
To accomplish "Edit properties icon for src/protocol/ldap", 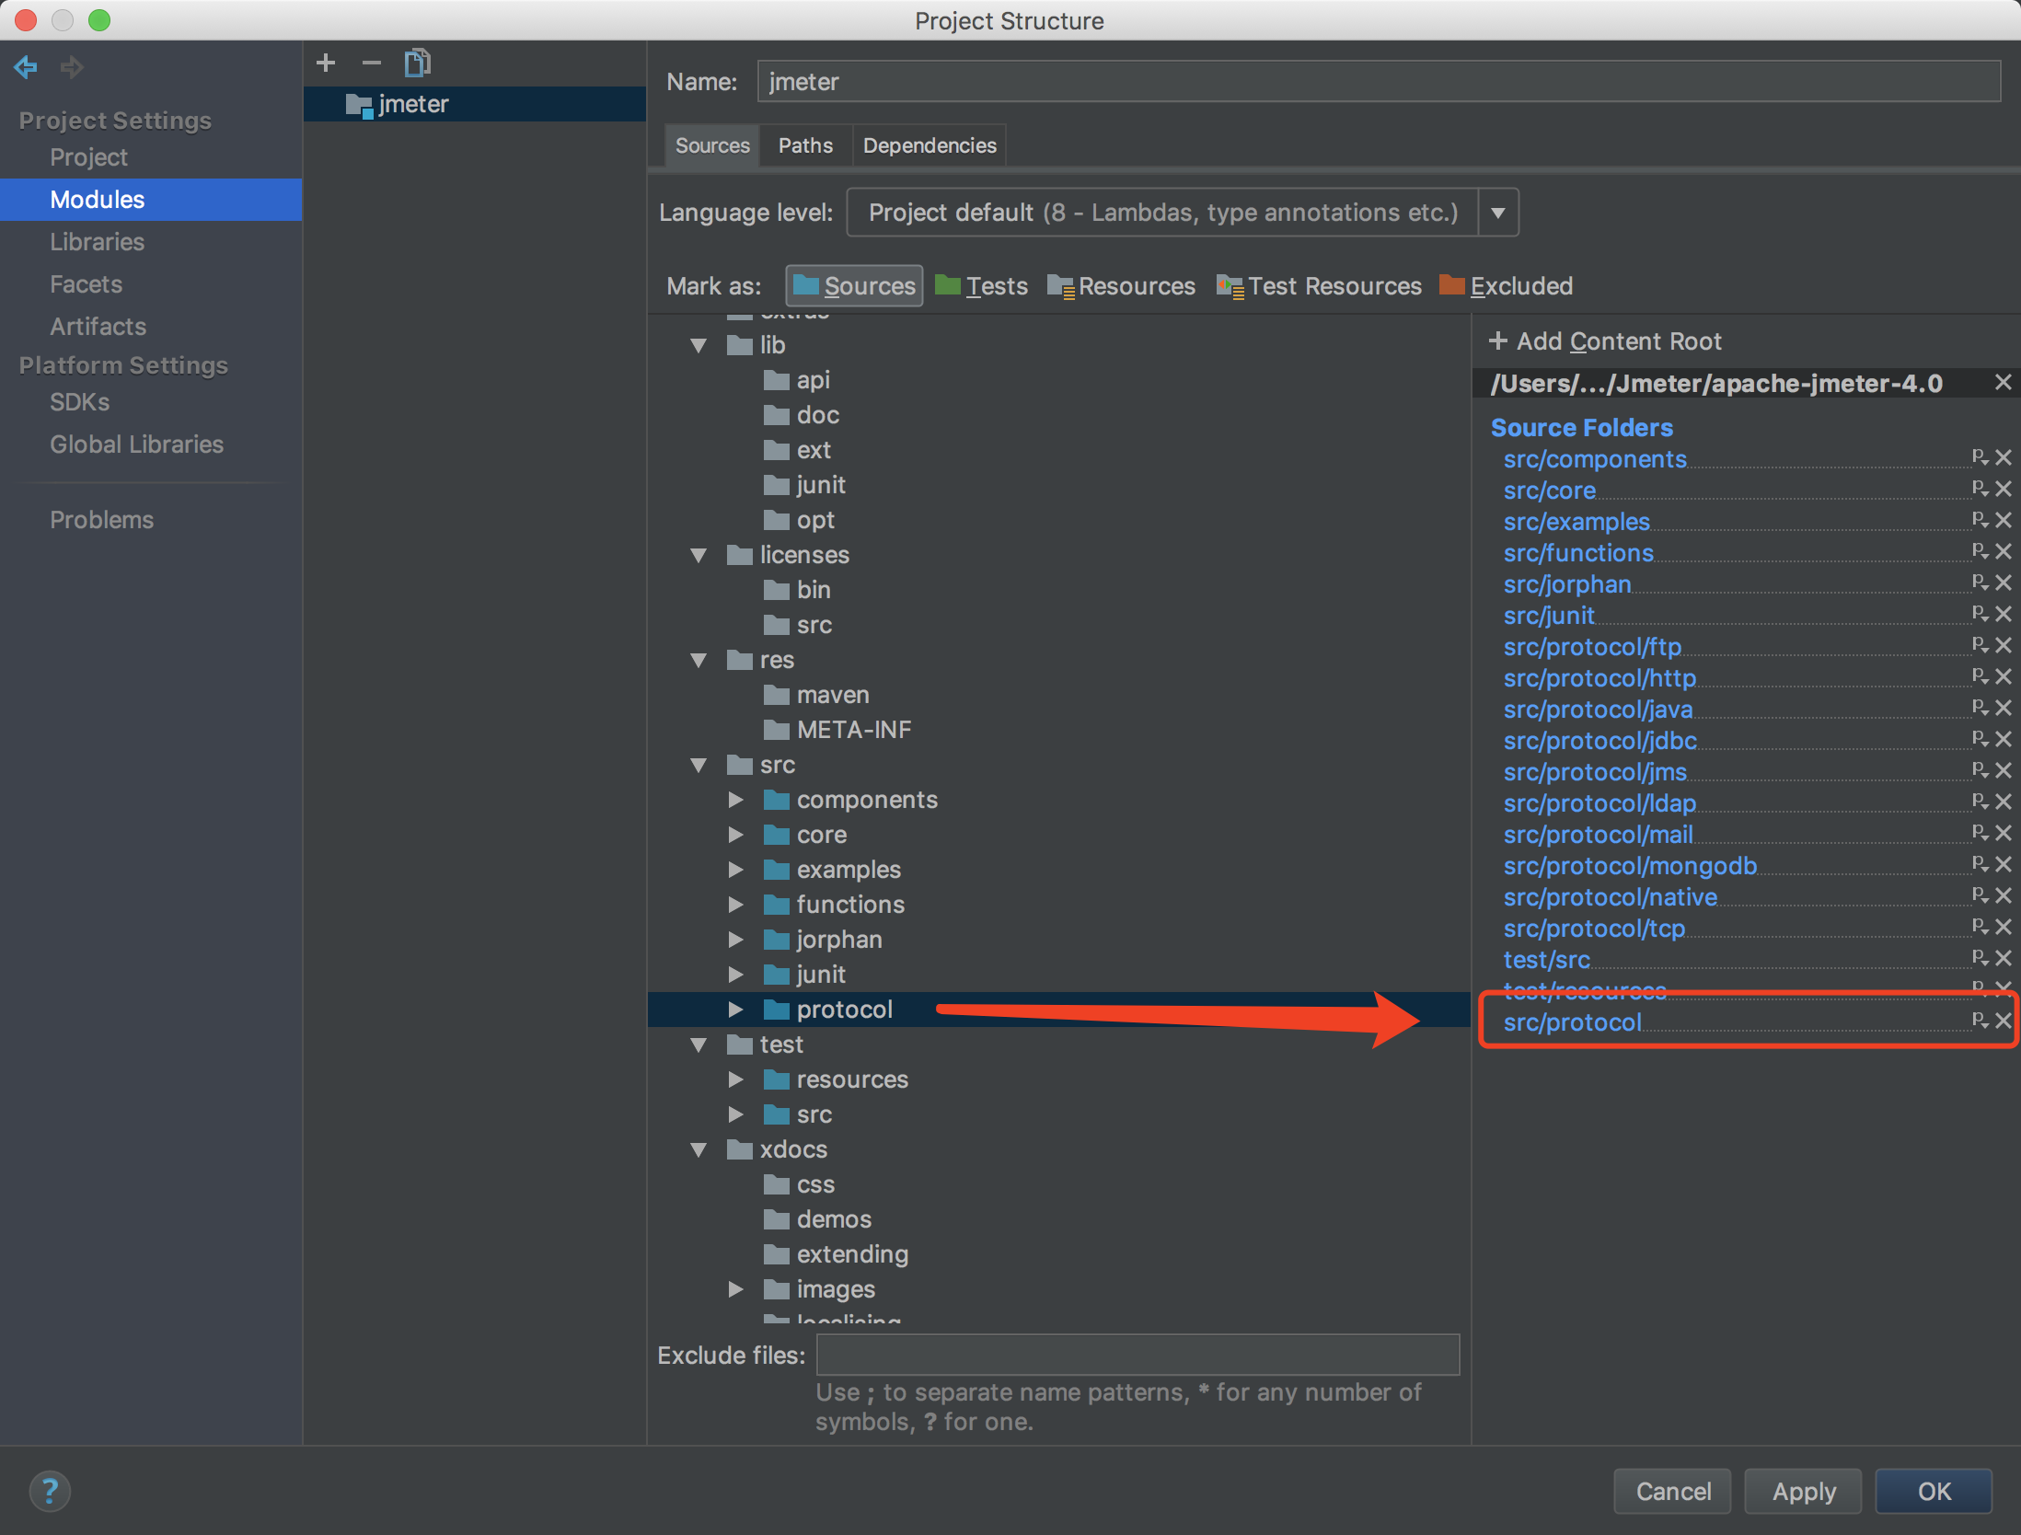I will 1980,801.
